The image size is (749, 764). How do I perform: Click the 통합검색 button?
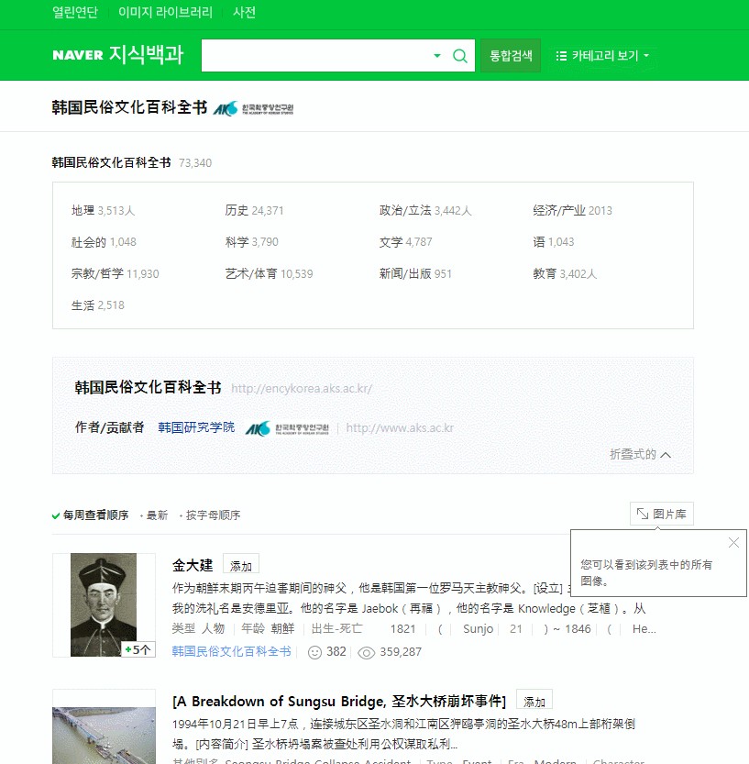click(511, 56)
